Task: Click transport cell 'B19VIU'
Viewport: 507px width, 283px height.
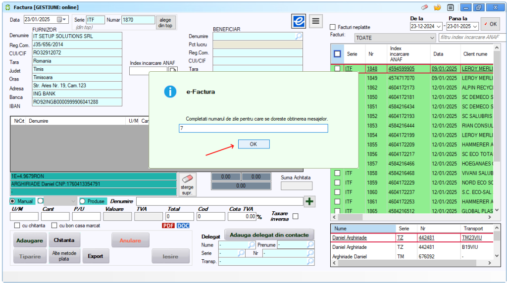Action: click(x=471, y=247)
